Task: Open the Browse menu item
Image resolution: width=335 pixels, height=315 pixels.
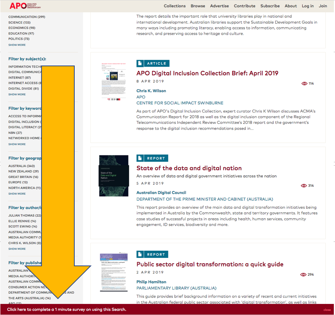Action: pos(198,6)
